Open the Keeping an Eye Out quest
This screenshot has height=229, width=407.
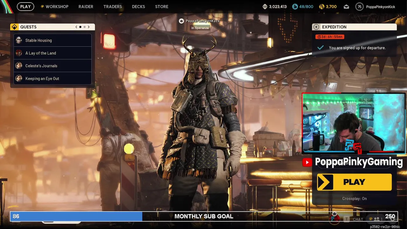[52, 79]
